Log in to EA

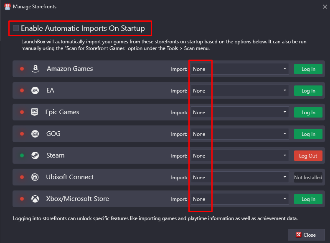pos(308,90)
